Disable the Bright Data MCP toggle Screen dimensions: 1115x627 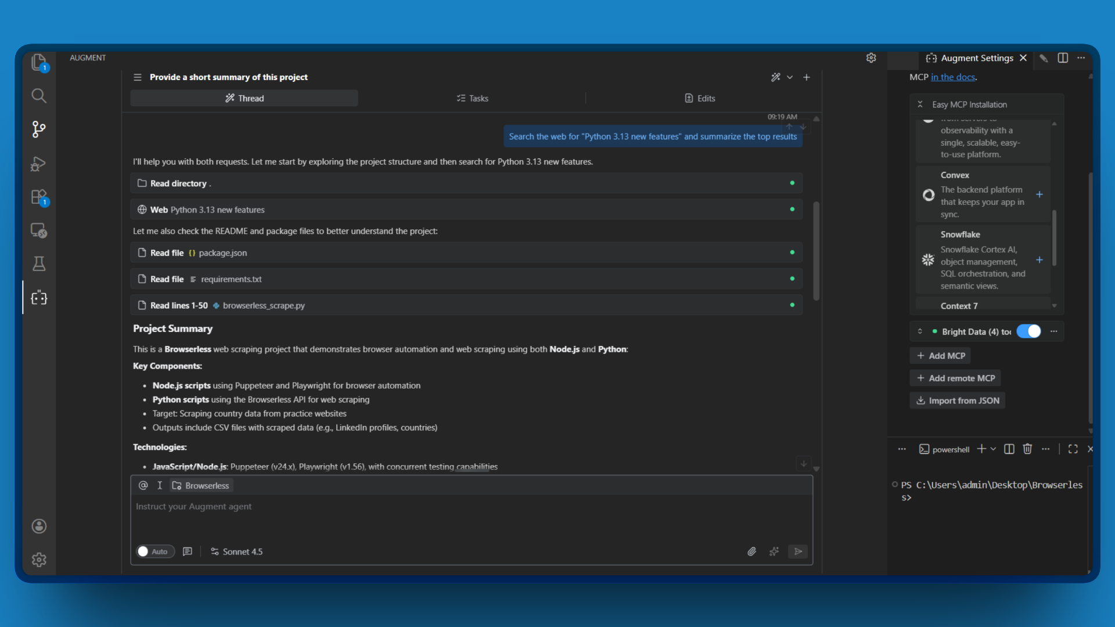pos(1029,331)
